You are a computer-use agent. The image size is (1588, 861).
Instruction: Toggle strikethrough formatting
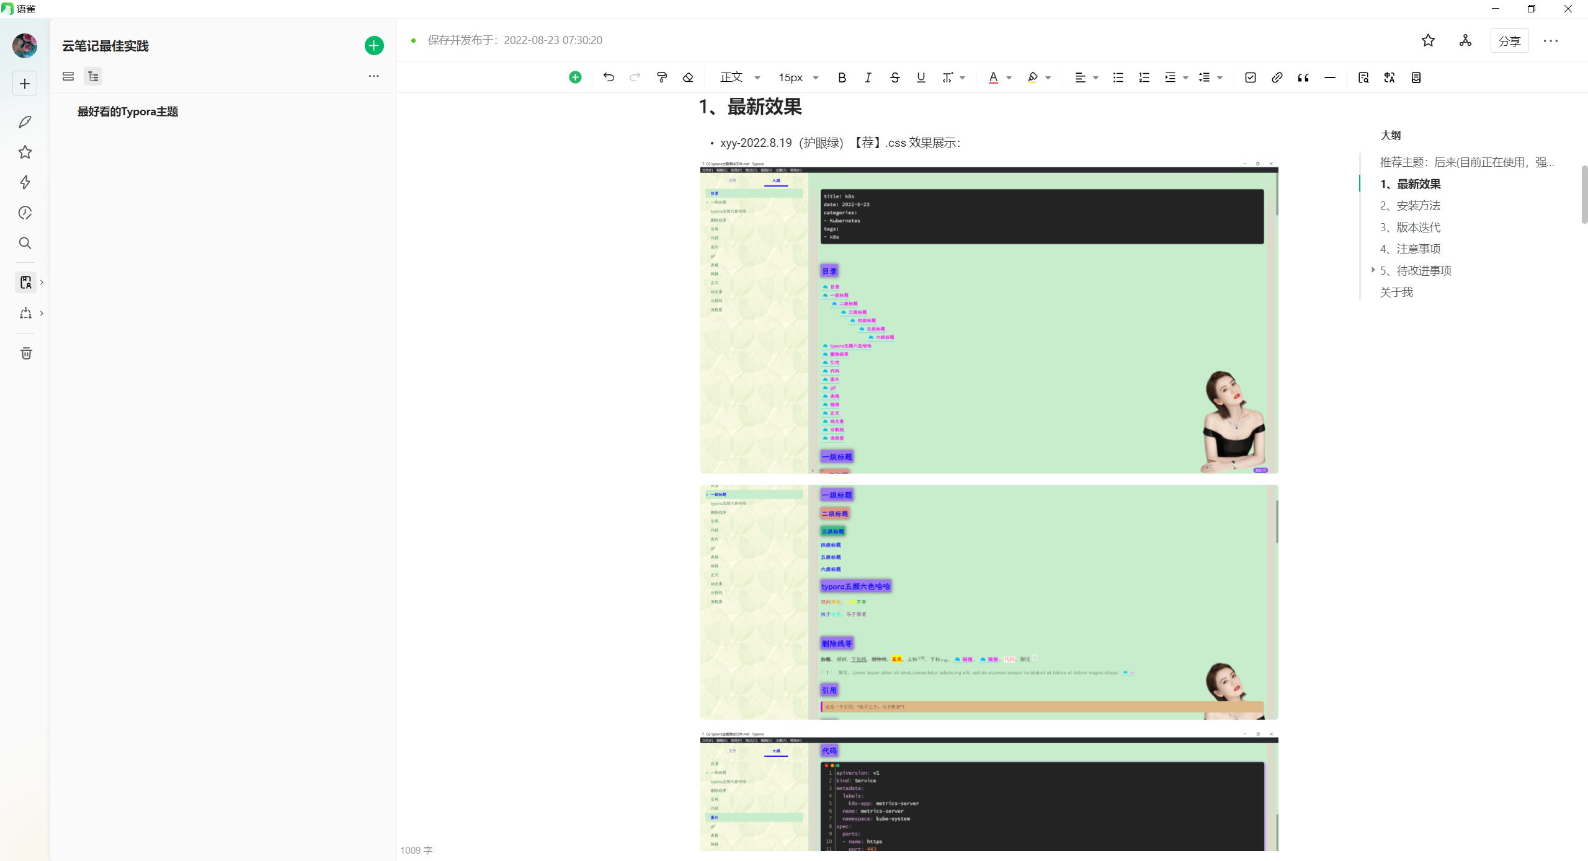pos(894,77)
